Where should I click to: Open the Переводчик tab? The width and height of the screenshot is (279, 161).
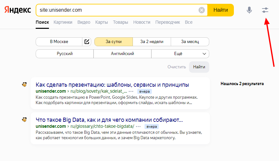coord(168,22)
